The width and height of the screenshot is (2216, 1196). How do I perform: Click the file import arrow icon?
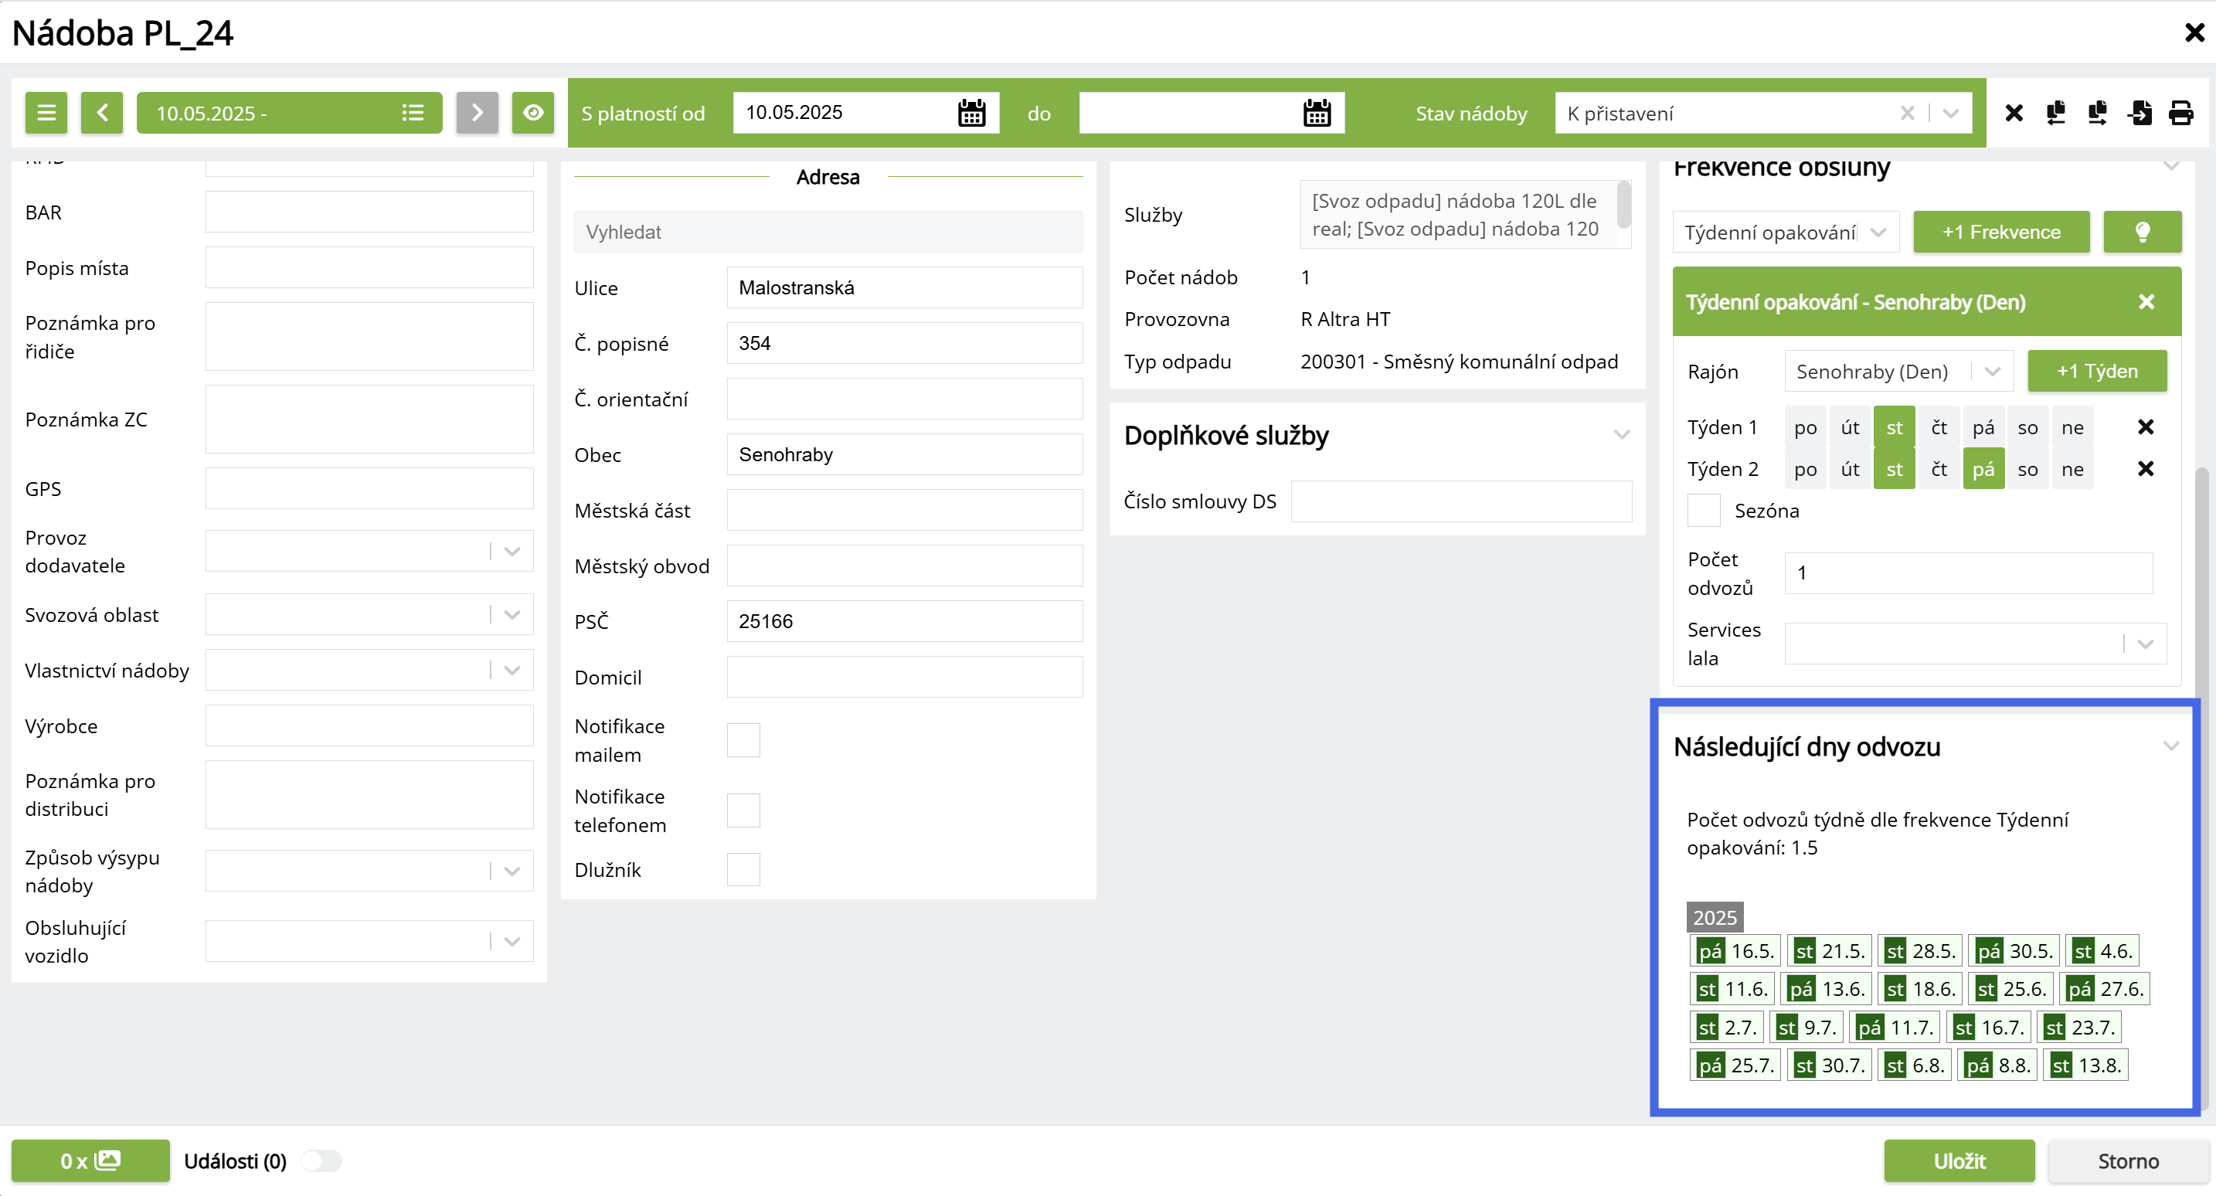[2140, 113]
